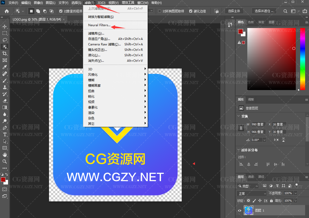Open the rotation angle dropdown
The height and width of the screenshot is (218, 309).
[x=264, y=140]
